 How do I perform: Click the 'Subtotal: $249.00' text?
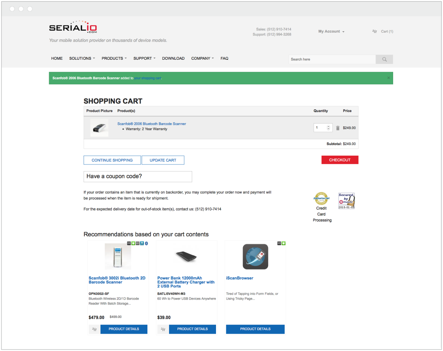[341, 144]
